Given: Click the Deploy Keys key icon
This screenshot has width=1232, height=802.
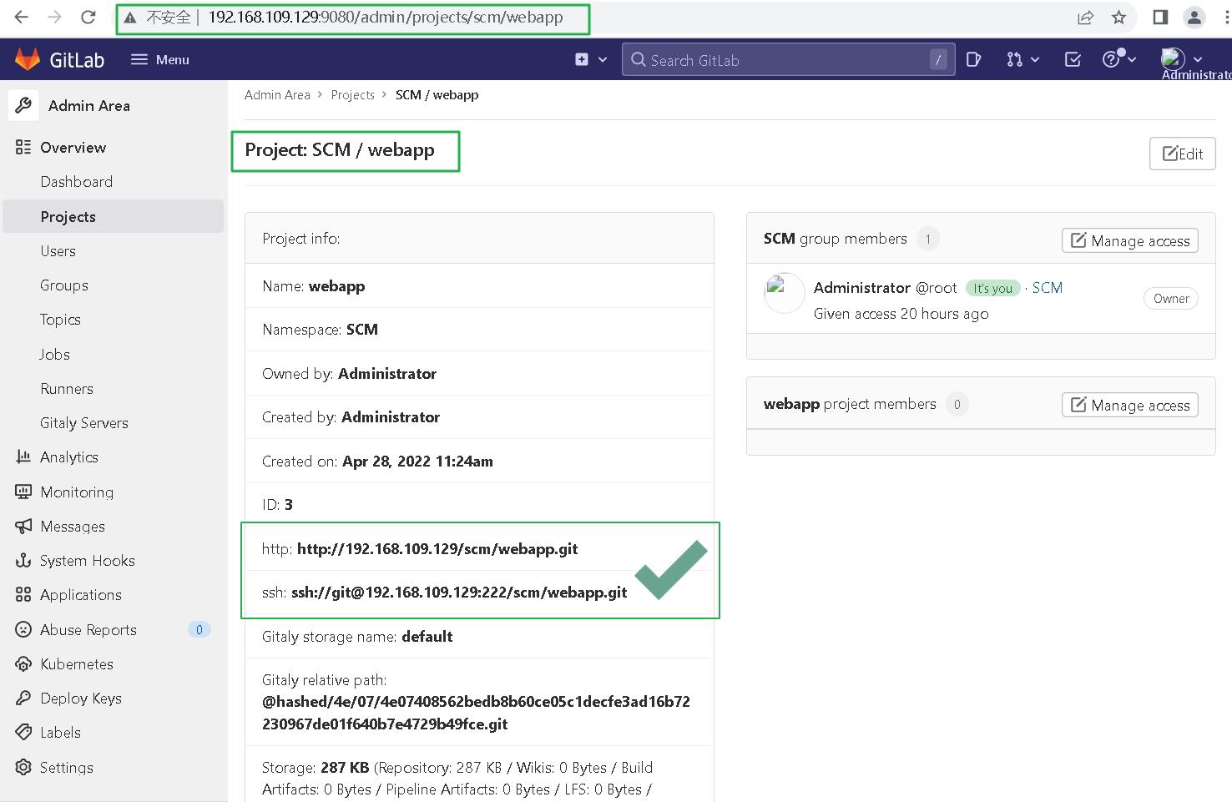Looking at the screenshot, I should [x=23, y=698].
